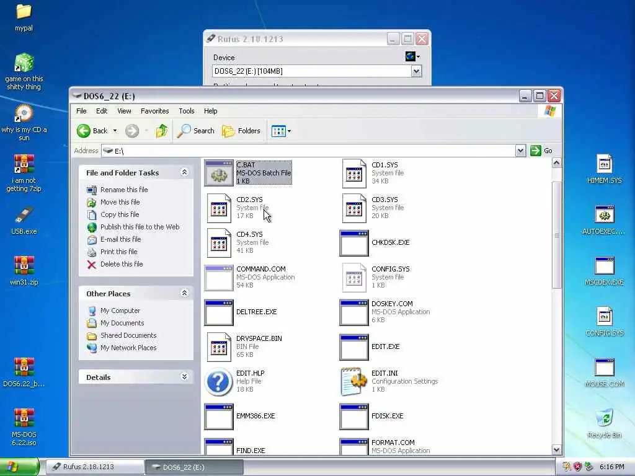Expand the Address bar dropdown
The image size is (635, 476).
point(520,151)
